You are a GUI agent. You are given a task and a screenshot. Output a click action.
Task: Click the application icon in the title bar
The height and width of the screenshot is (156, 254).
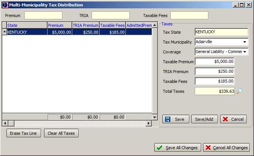[5, 5]
